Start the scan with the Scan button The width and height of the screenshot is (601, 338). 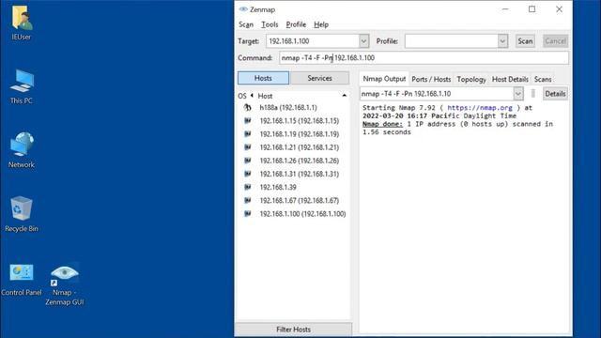525,41
